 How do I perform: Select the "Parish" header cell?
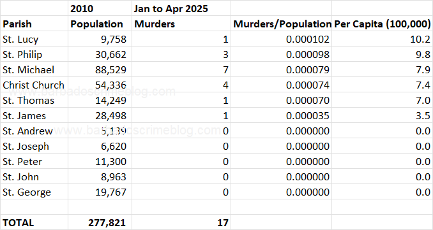34,24
